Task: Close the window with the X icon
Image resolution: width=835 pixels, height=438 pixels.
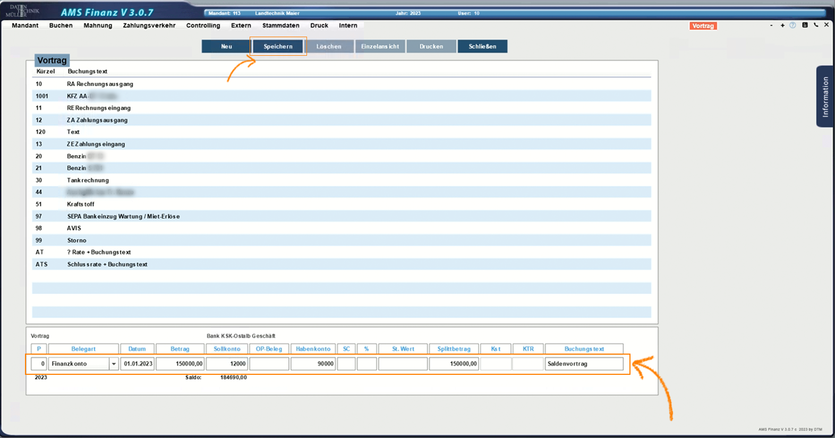Action: coord(827,25)
